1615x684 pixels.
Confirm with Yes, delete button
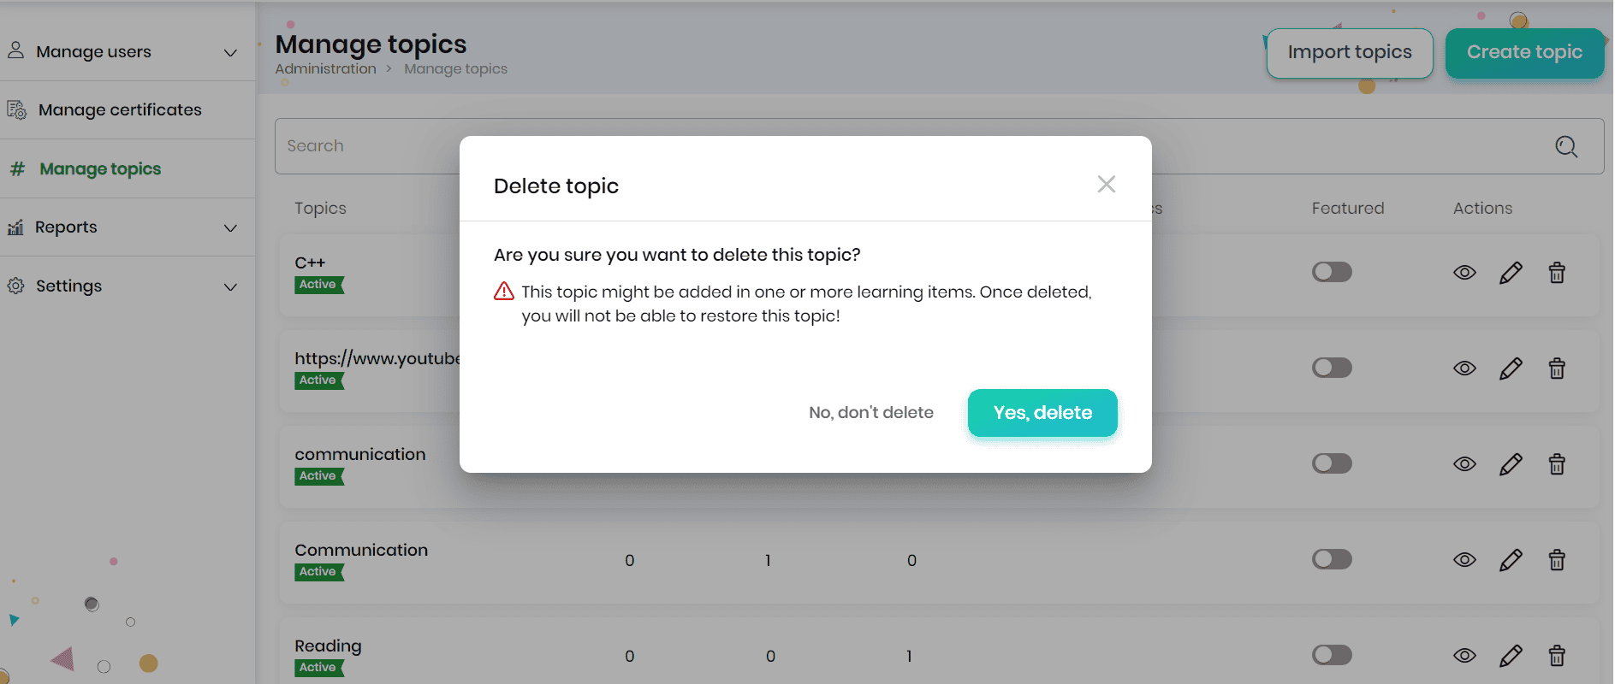tap(1042, 413)
